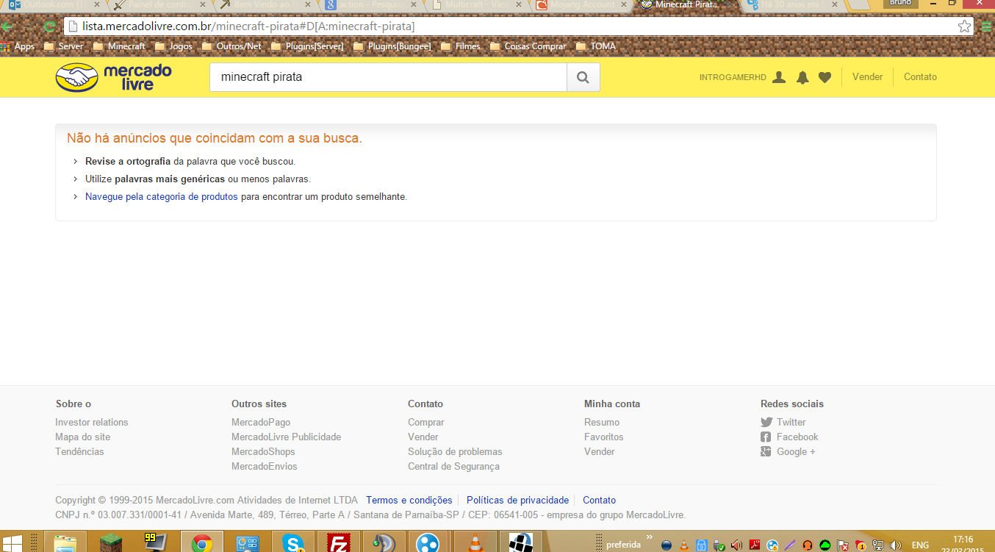Open Políticas de privacidade link
Image resolution: width=995 pixels, height=552 pixels.
517,501
